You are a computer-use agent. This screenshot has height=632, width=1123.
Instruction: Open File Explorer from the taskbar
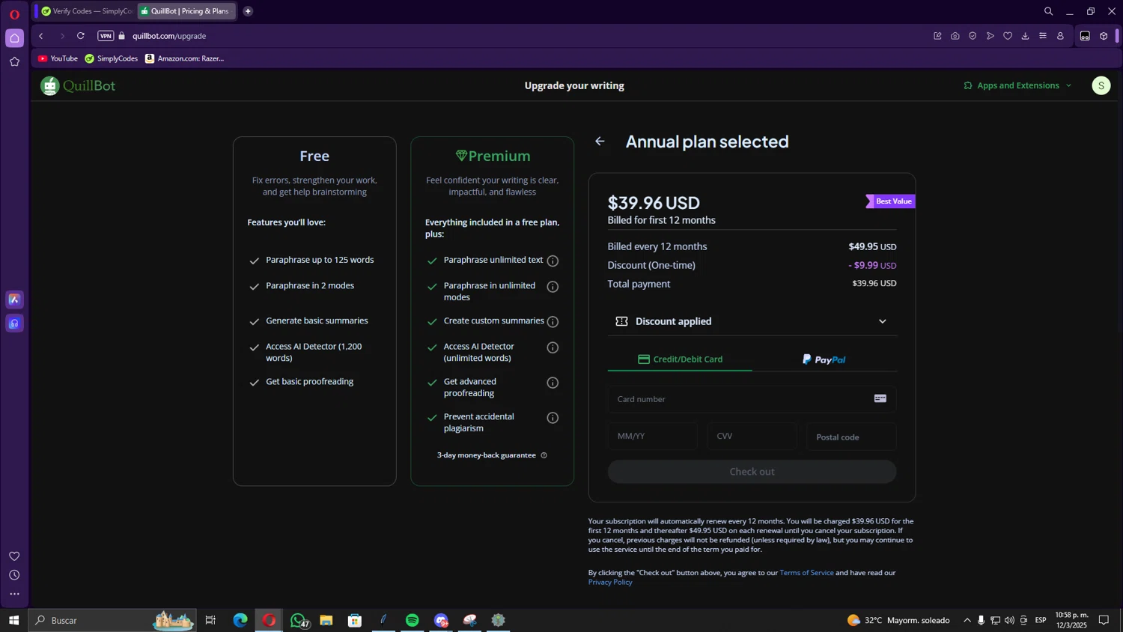(x=326, y=620)
